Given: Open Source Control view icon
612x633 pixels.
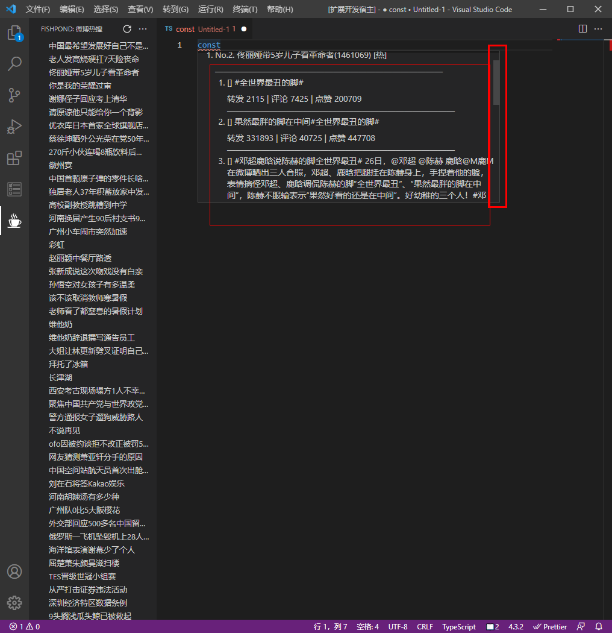Looking at the screenshot, I should [14, 95].
